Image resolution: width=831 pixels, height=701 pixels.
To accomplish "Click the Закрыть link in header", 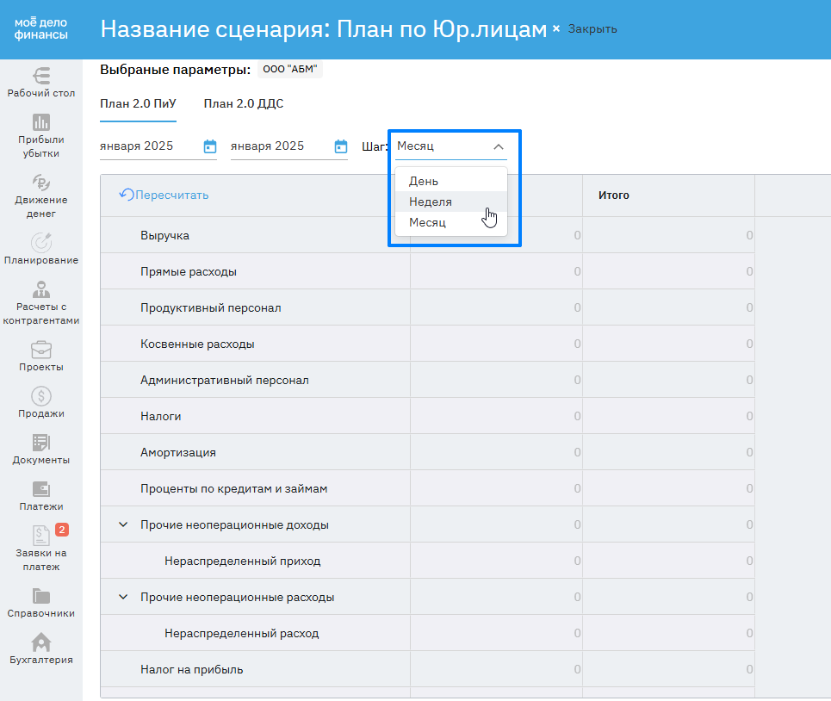I will pos(592,29).
